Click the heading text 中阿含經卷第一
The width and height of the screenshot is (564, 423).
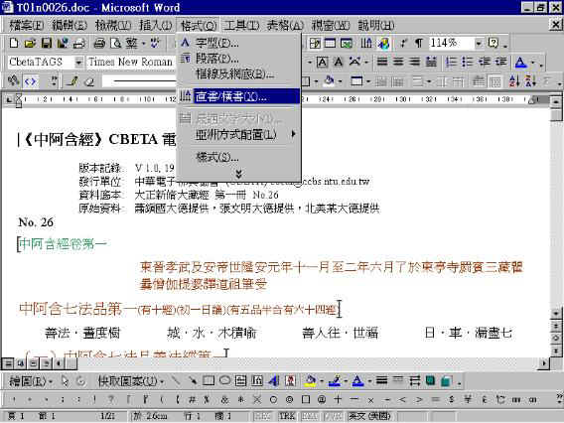click(63, 244)
